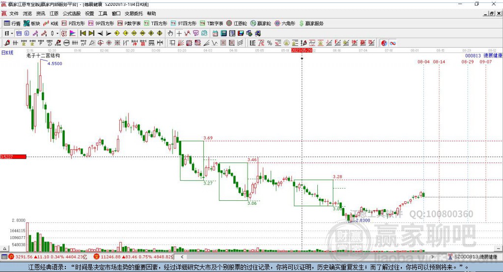
Task: Toggle the pressed blue chart button beside 日
Action: (x=19, y=33)
